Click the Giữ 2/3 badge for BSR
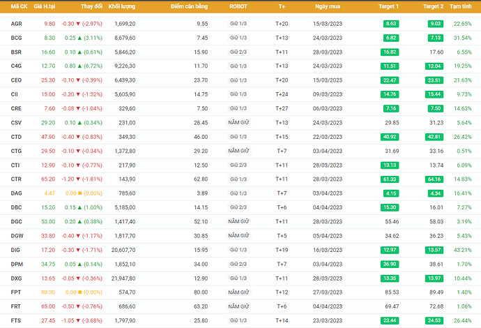 point(239,52)
